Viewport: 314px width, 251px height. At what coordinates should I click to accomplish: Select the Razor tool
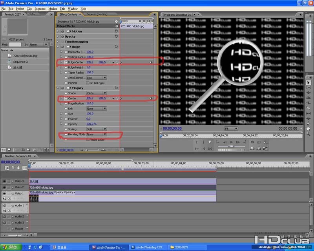(308, 108)
